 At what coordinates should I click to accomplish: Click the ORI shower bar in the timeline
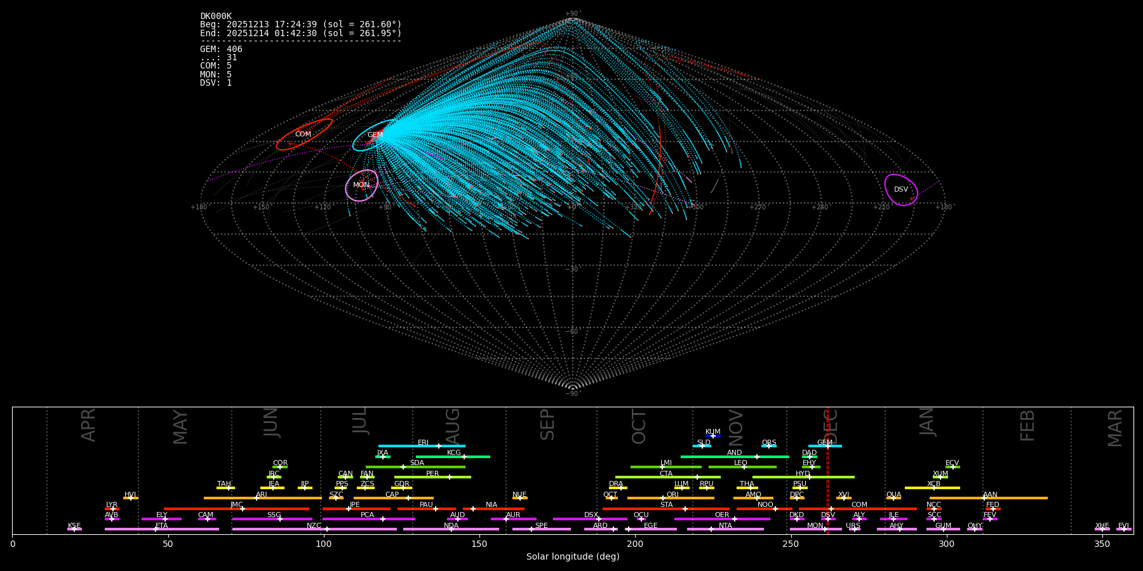point(671,498)
